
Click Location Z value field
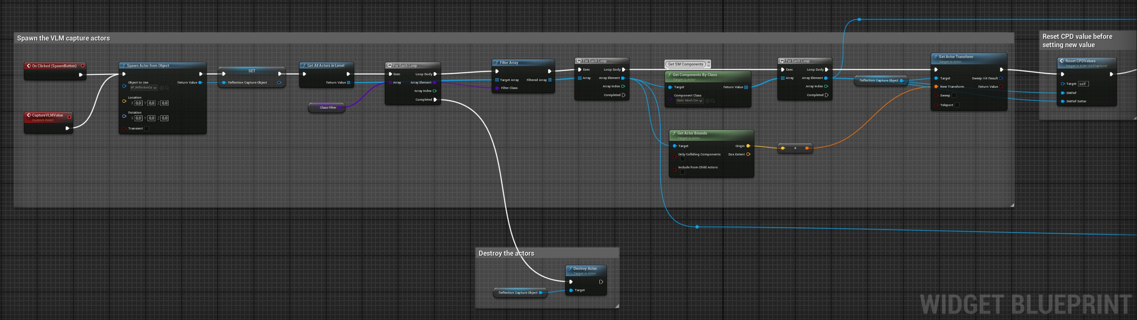(164, 103)
